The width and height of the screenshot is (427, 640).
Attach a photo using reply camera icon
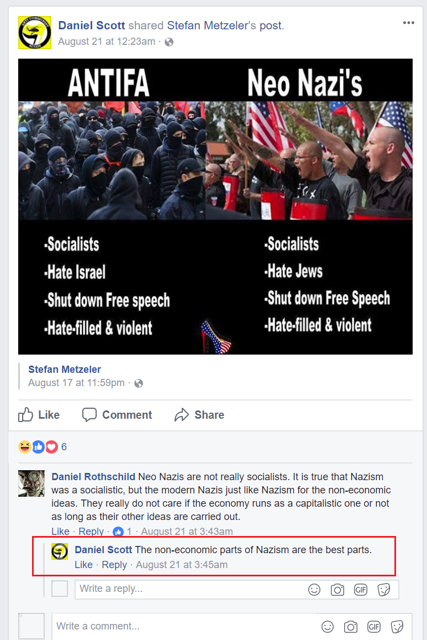[x=338, y=590]
